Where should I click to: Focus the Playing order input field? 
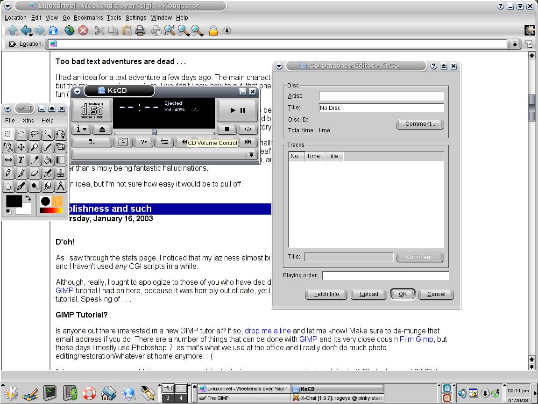(385, 275)
